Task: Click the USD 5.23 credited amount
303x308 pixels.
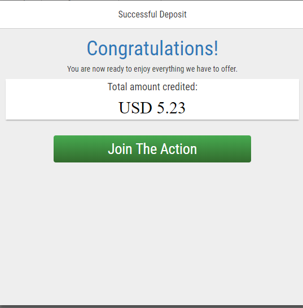Action: point(152,108)
